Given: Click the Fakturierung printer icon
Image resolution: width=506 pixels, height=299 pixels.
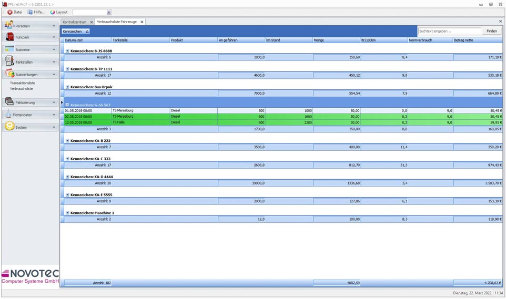Looking at the screenshot, I should coord(9,102).
